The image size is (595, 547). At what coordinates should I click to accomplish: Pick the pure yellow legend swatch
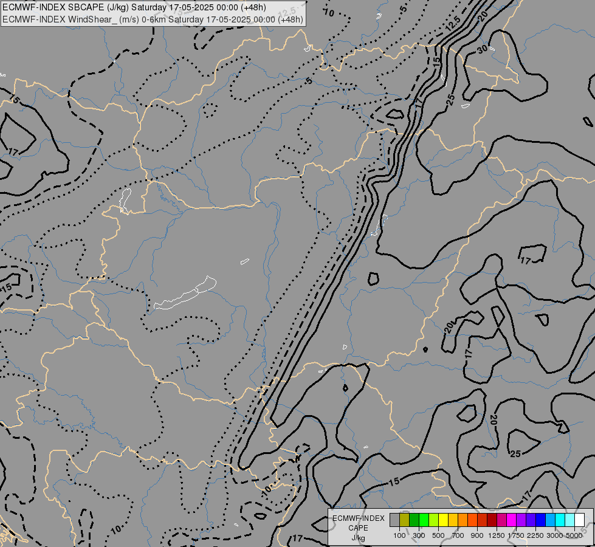point(443,520)
